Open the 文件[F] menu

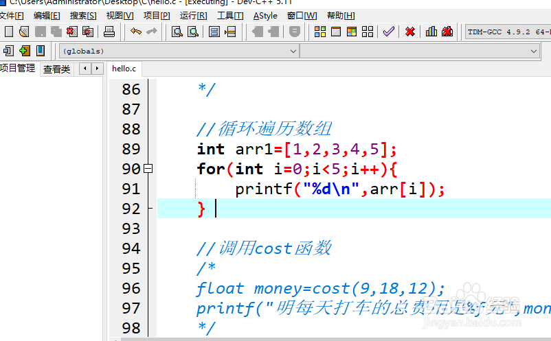[x=11, y=16]
